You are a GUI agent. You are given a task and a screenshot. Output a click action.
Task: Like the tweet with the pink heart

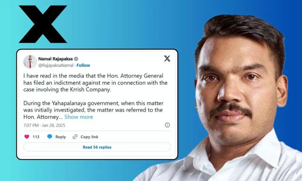pos(27,137)
